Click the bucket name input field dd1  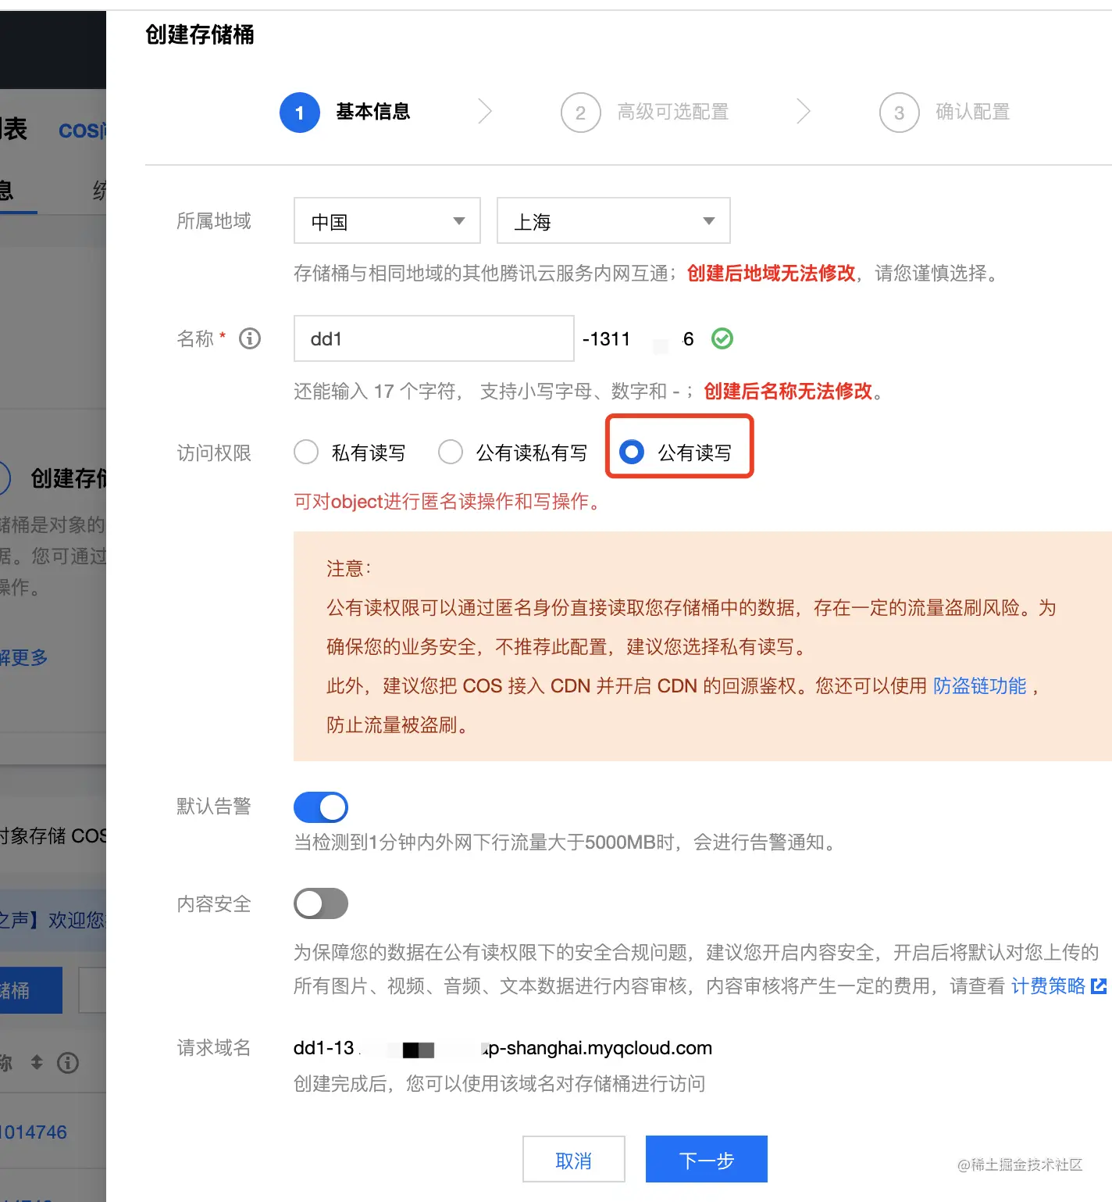434,338
